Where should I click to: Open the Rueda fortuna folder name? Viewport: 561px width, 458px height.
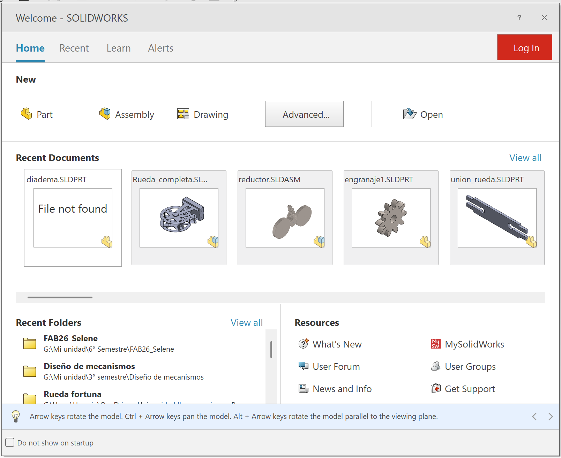[73, 394]
